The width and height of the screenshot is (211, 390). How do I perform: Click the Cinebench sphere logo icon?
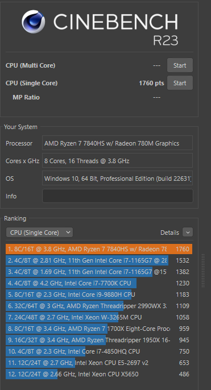34,22
